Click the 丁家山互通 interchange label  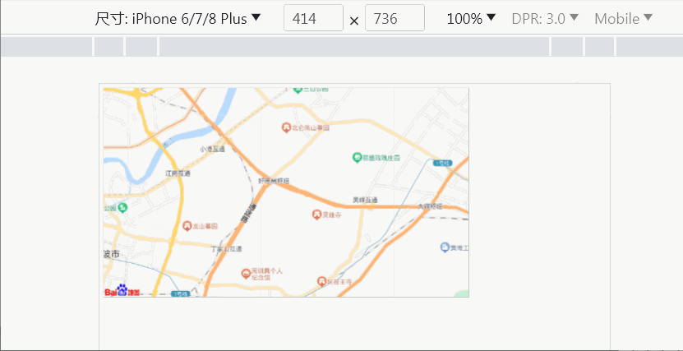227,250
